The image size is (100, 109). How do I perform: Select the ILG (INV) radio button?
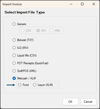tap(14, 48)
